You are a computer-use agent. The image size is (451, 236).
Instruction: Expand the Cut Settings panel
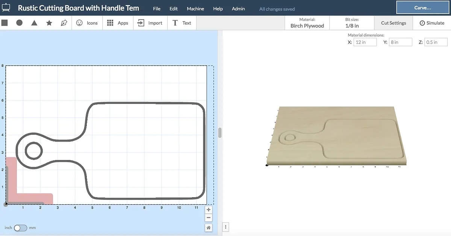(x=393, y=23)
